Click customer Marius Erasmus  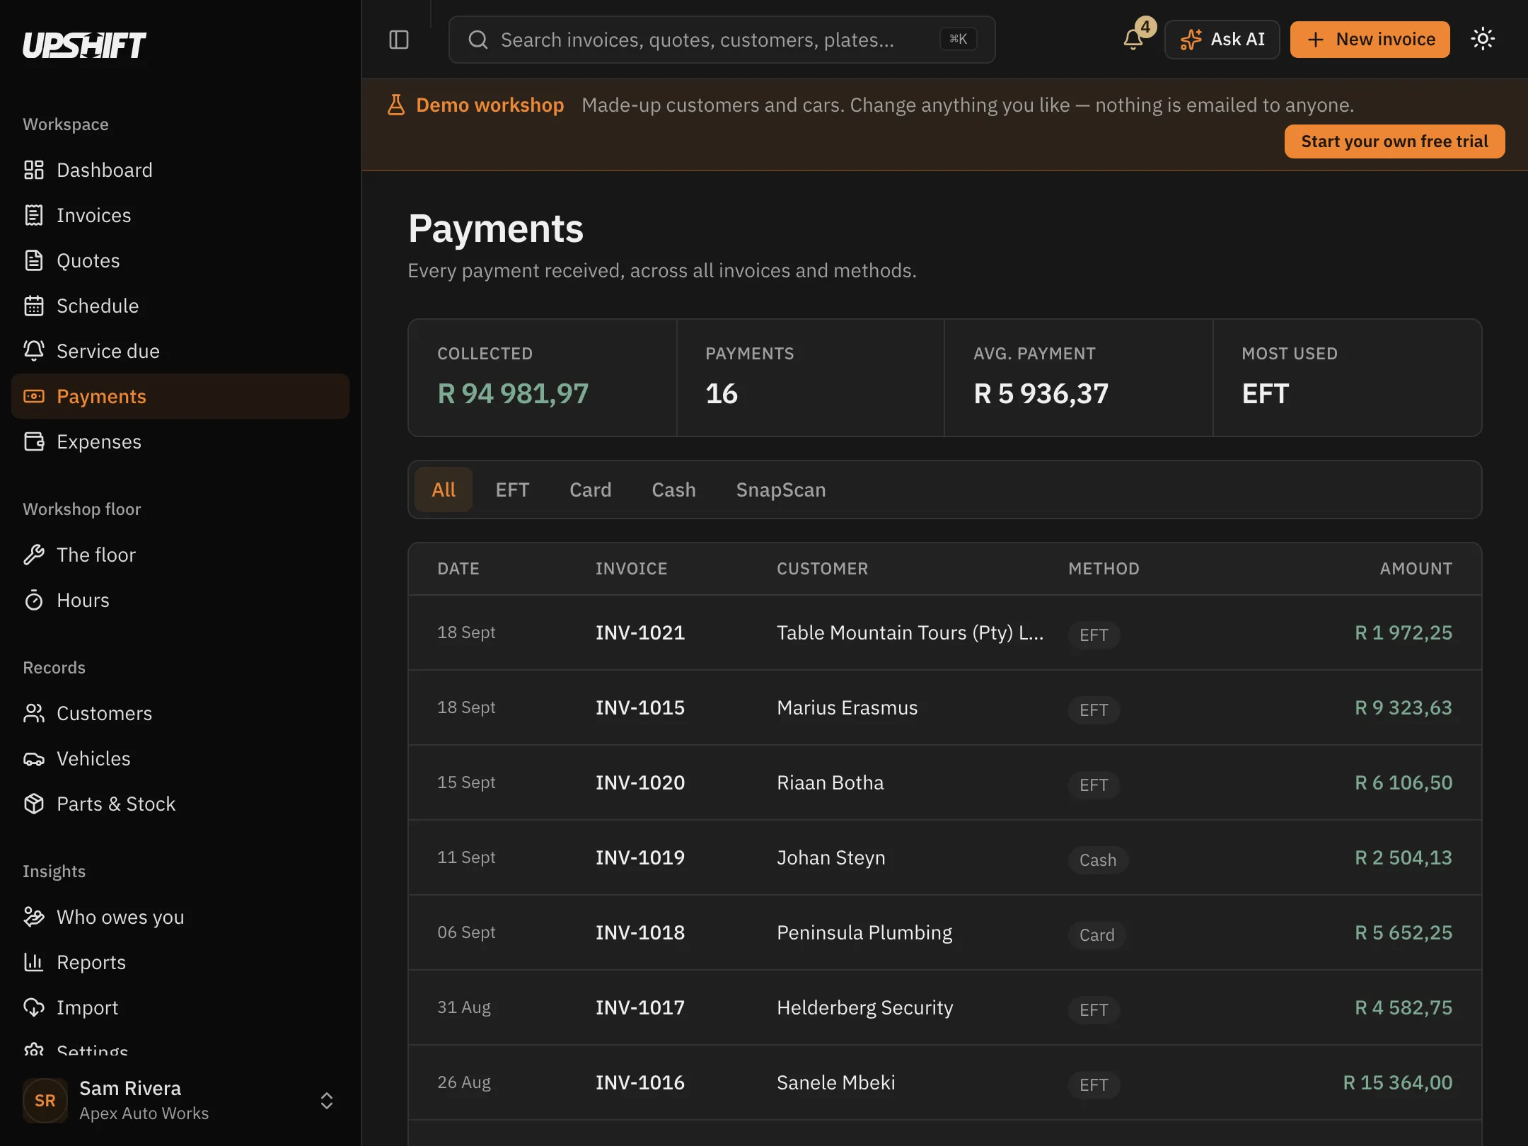[x=847, y=707]
